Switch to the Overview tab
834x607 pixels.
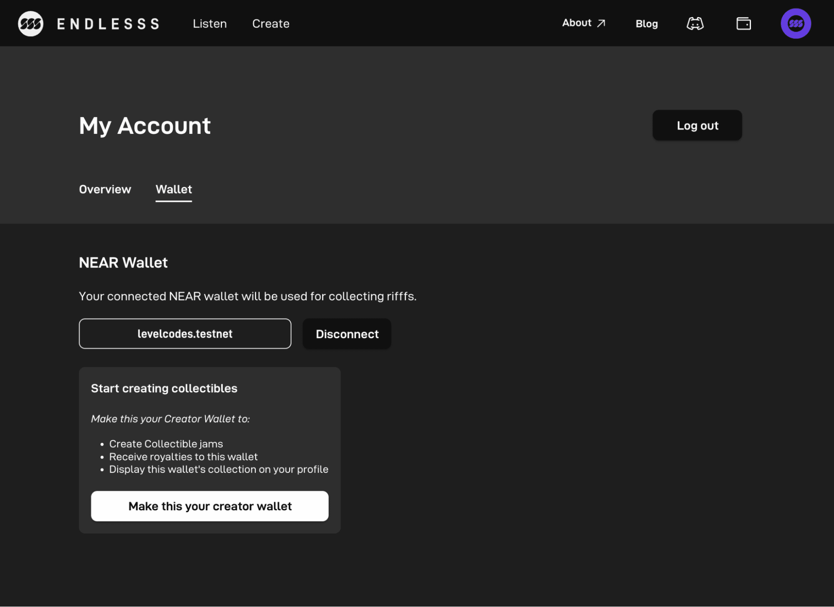105,189
